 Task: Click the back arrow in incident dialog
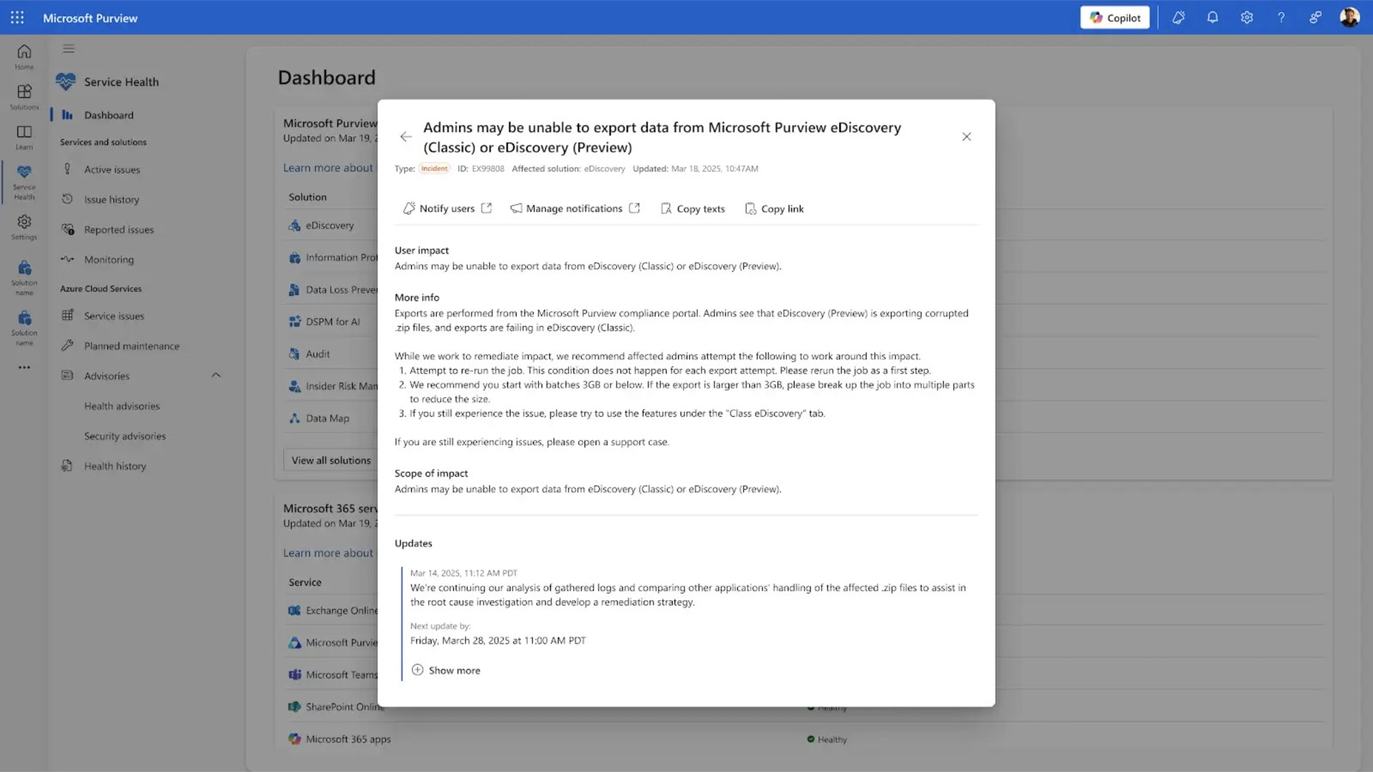click(x=406, y=136)
